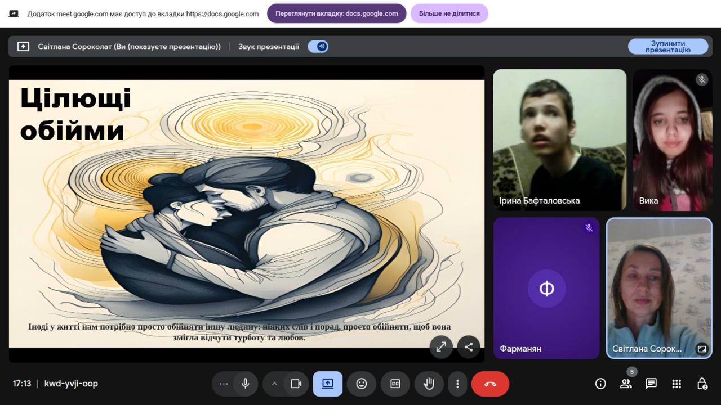Open the chat with everyone panel

point(651,384)
